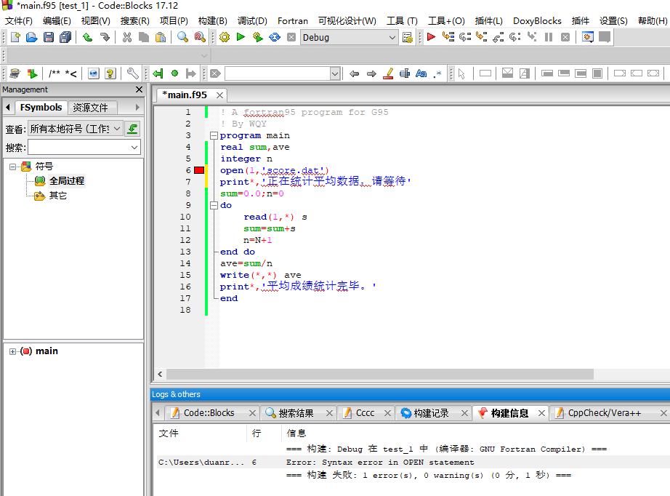Click the Find magnifier icon in toolbar
The image size is (670, 496).
[x=182, y=37]
